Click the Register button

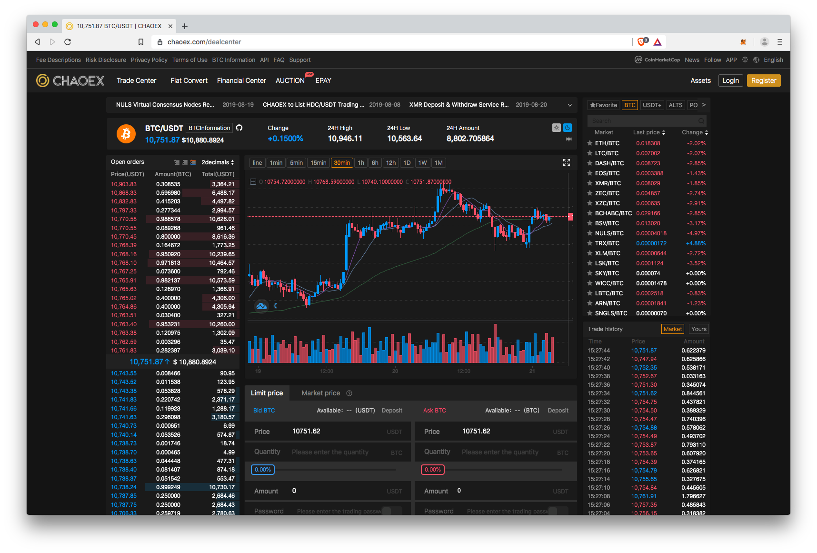[x=764, y=80]
